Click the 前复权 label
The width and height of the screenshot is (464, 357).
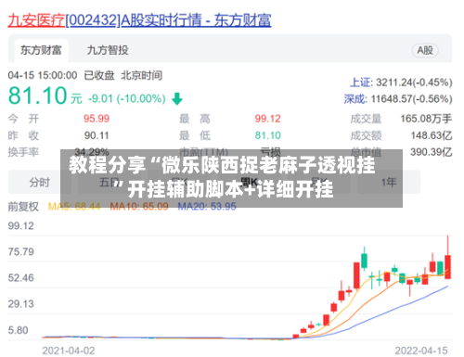[23, 207]
